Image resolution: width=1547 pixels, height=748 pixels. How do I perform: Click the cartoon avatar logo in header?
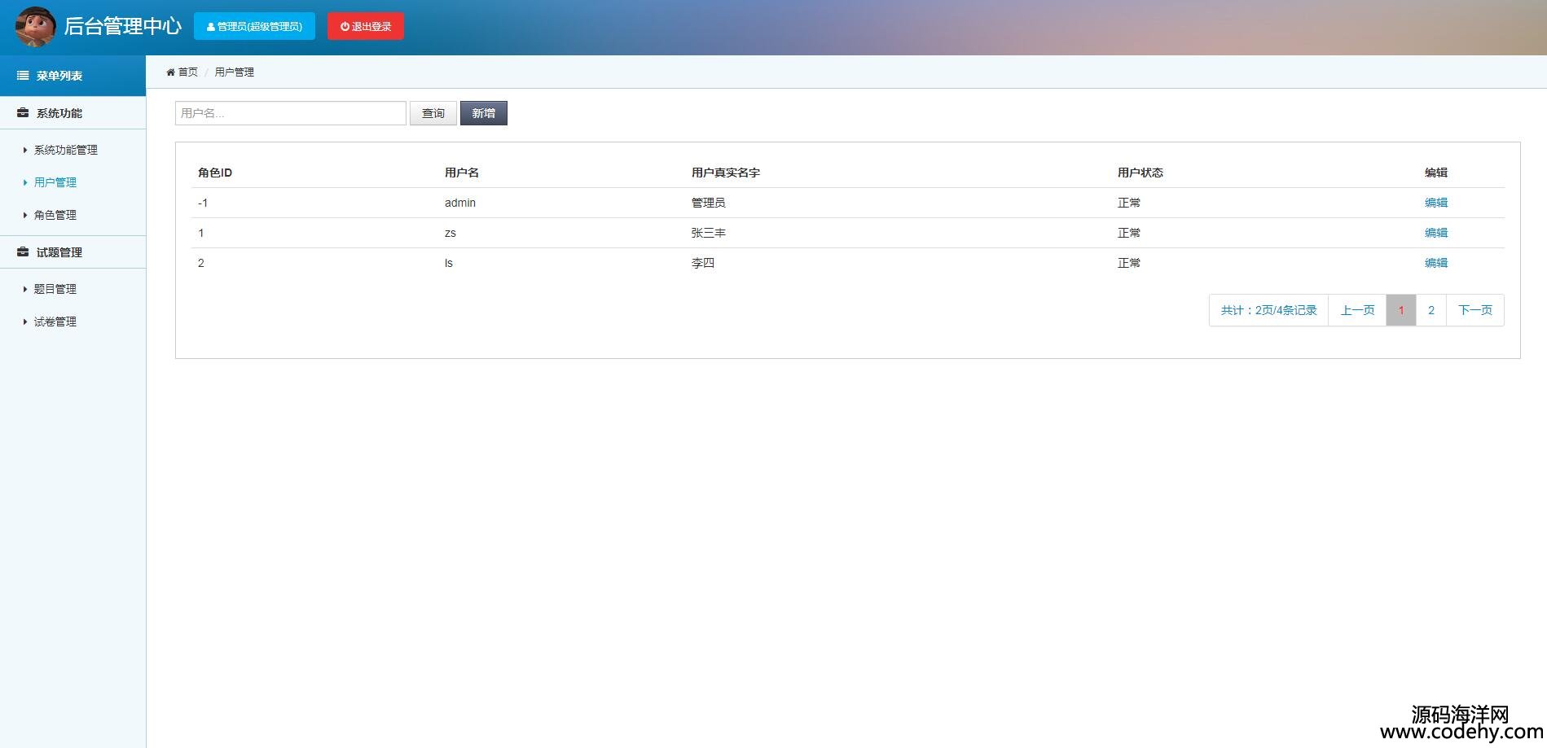(x=35, y=26)
